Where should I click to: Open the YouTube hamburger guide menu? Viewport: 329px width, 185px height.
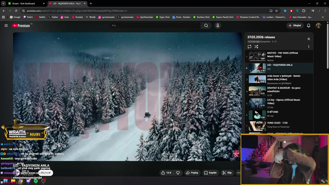6,25
